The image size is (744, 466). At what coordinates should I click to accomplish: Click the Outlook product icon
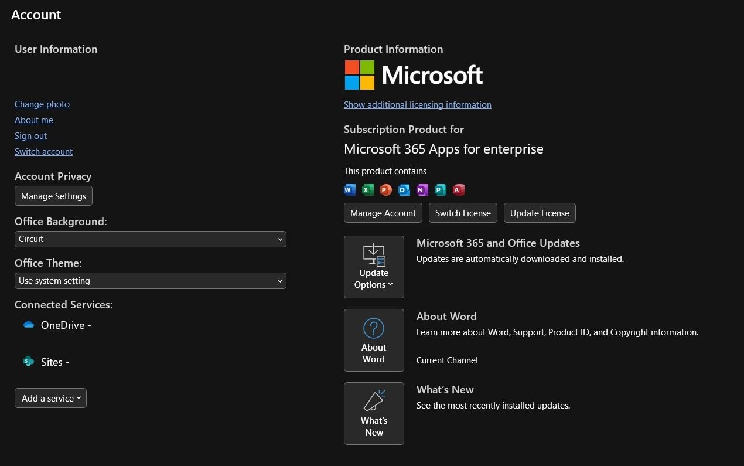pos(404,189)
